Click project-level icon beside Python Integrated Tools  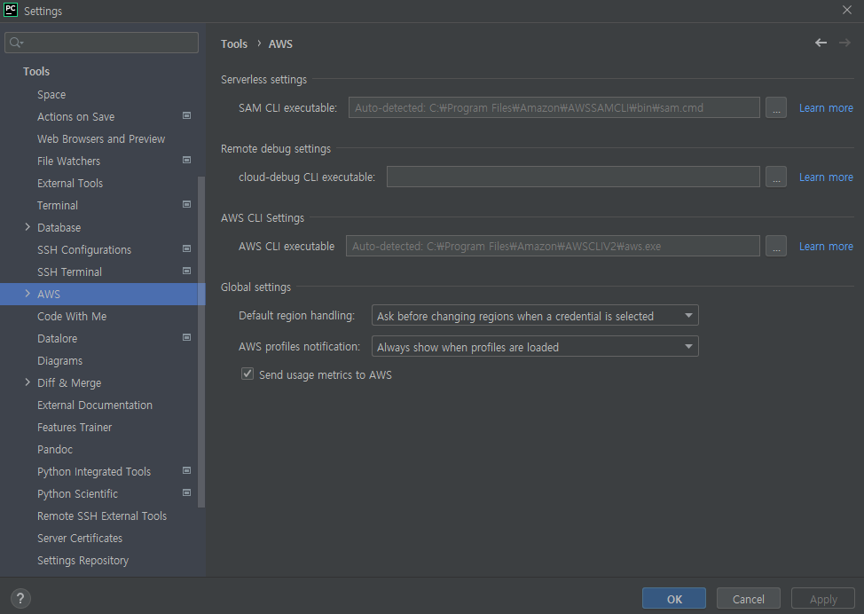[187, 470]
